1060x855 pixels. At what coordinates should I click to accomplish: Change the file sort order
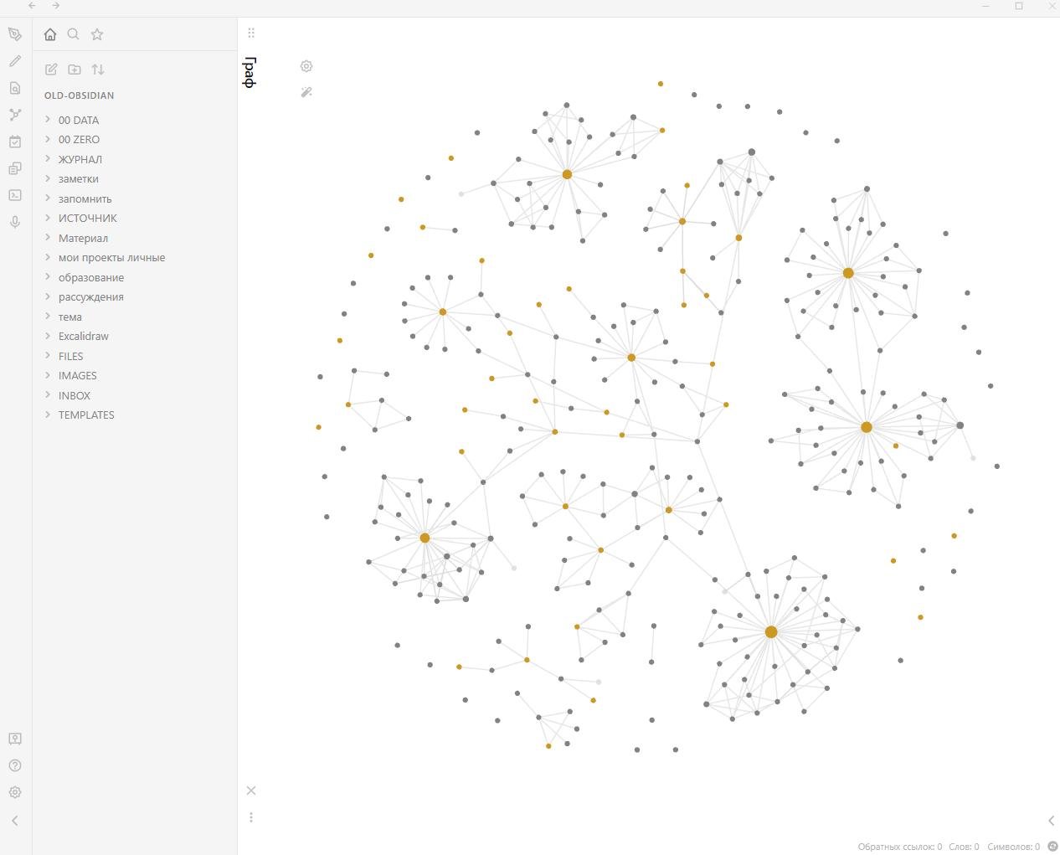pyautogui.click(x=98, y=70)
